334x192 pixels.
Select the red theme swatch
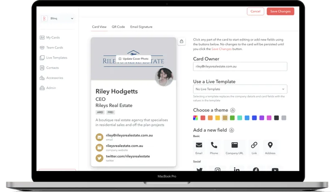203,118
